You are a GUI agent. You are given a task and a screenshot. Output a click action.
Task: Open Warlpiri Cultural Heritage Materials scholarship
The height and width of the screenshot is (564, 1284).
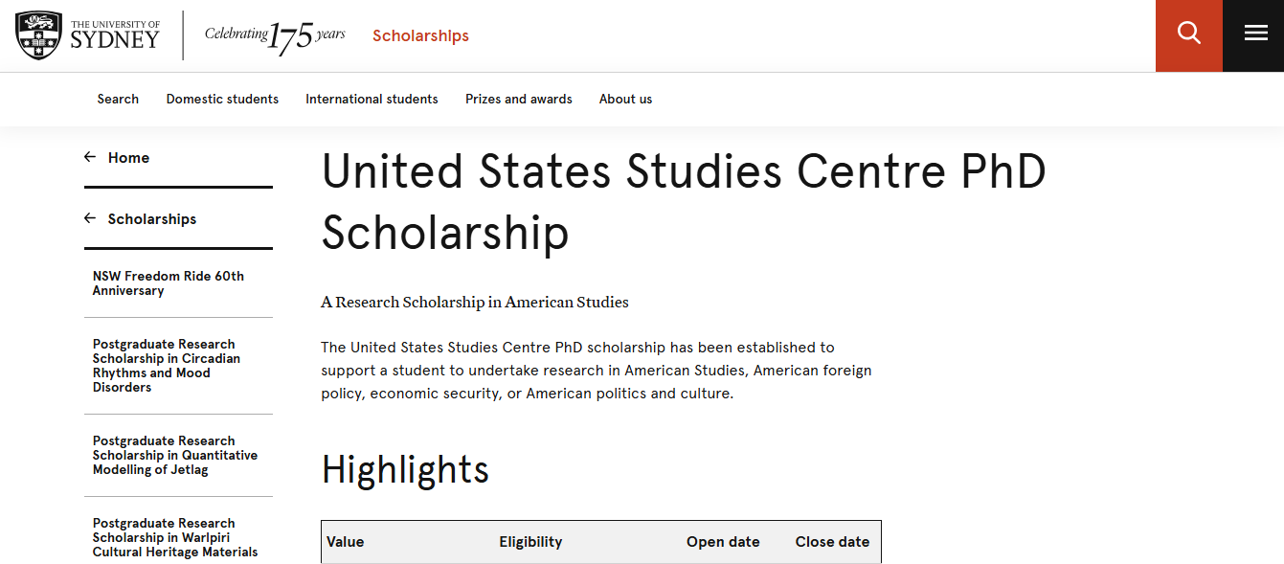click(x=174, y=537)
